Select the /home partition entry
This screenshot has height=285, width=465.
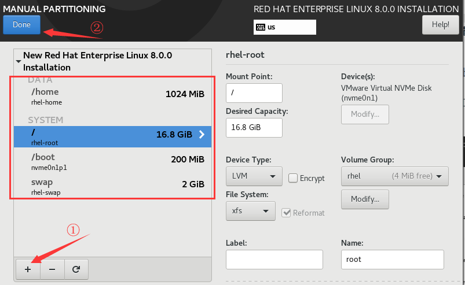110,96
